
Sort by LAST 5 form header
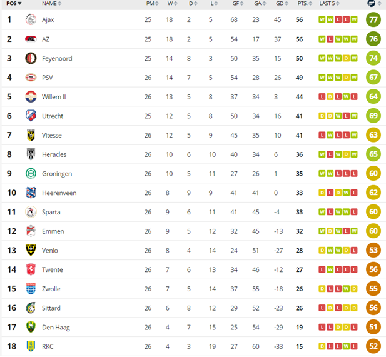[329, 3]
